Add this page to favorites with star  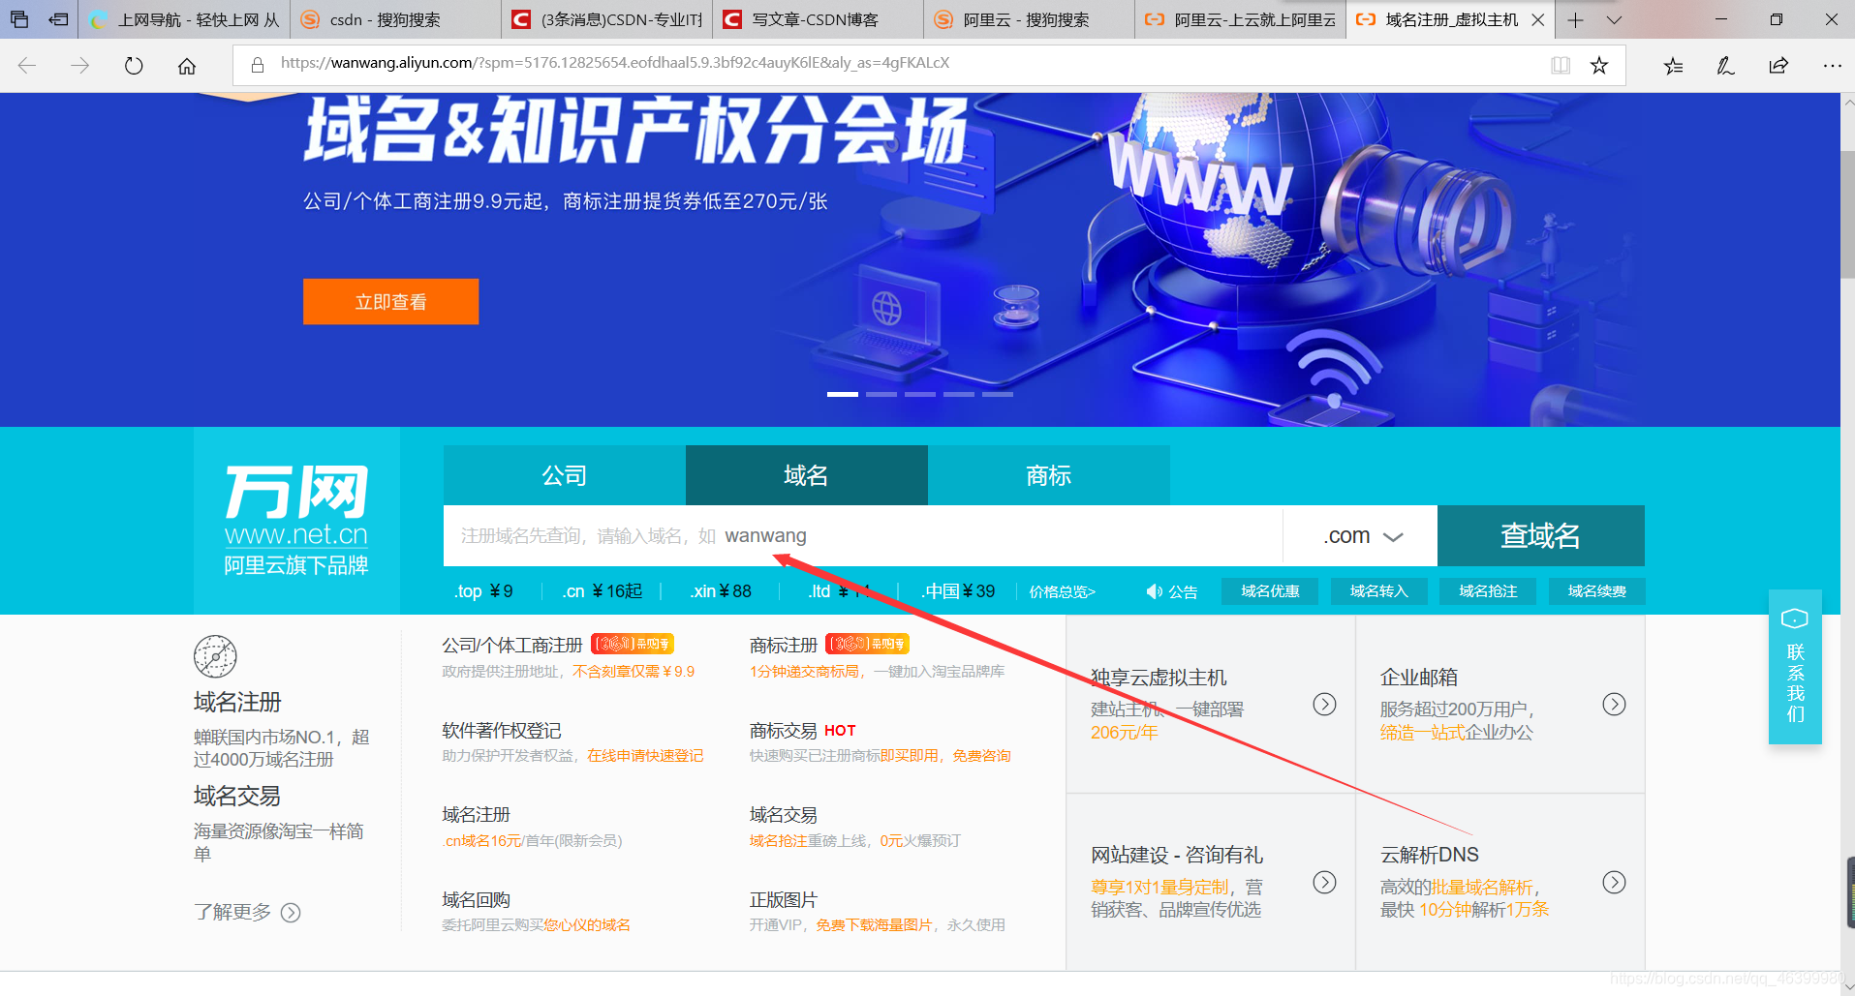pos(1599,65)
